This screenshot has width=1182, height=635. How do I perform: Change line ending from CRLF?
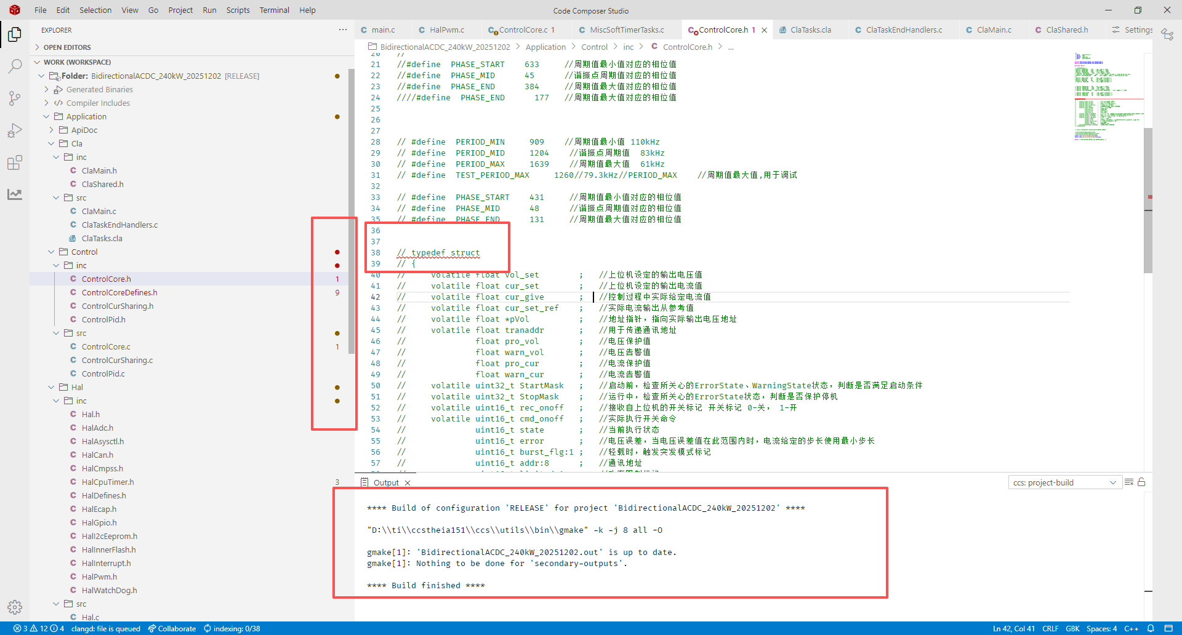click(1050, 628)
